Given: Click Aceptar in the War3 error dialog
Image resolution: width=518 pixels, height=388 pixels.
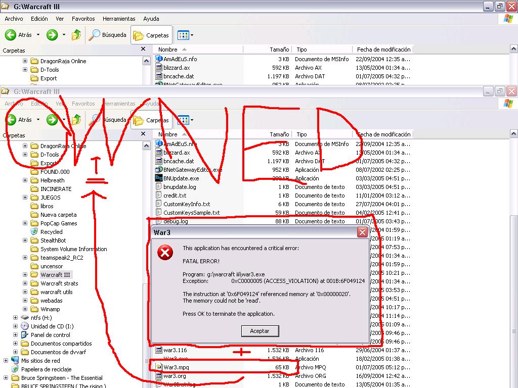Looking at the screenshot, I should (260, 331).
